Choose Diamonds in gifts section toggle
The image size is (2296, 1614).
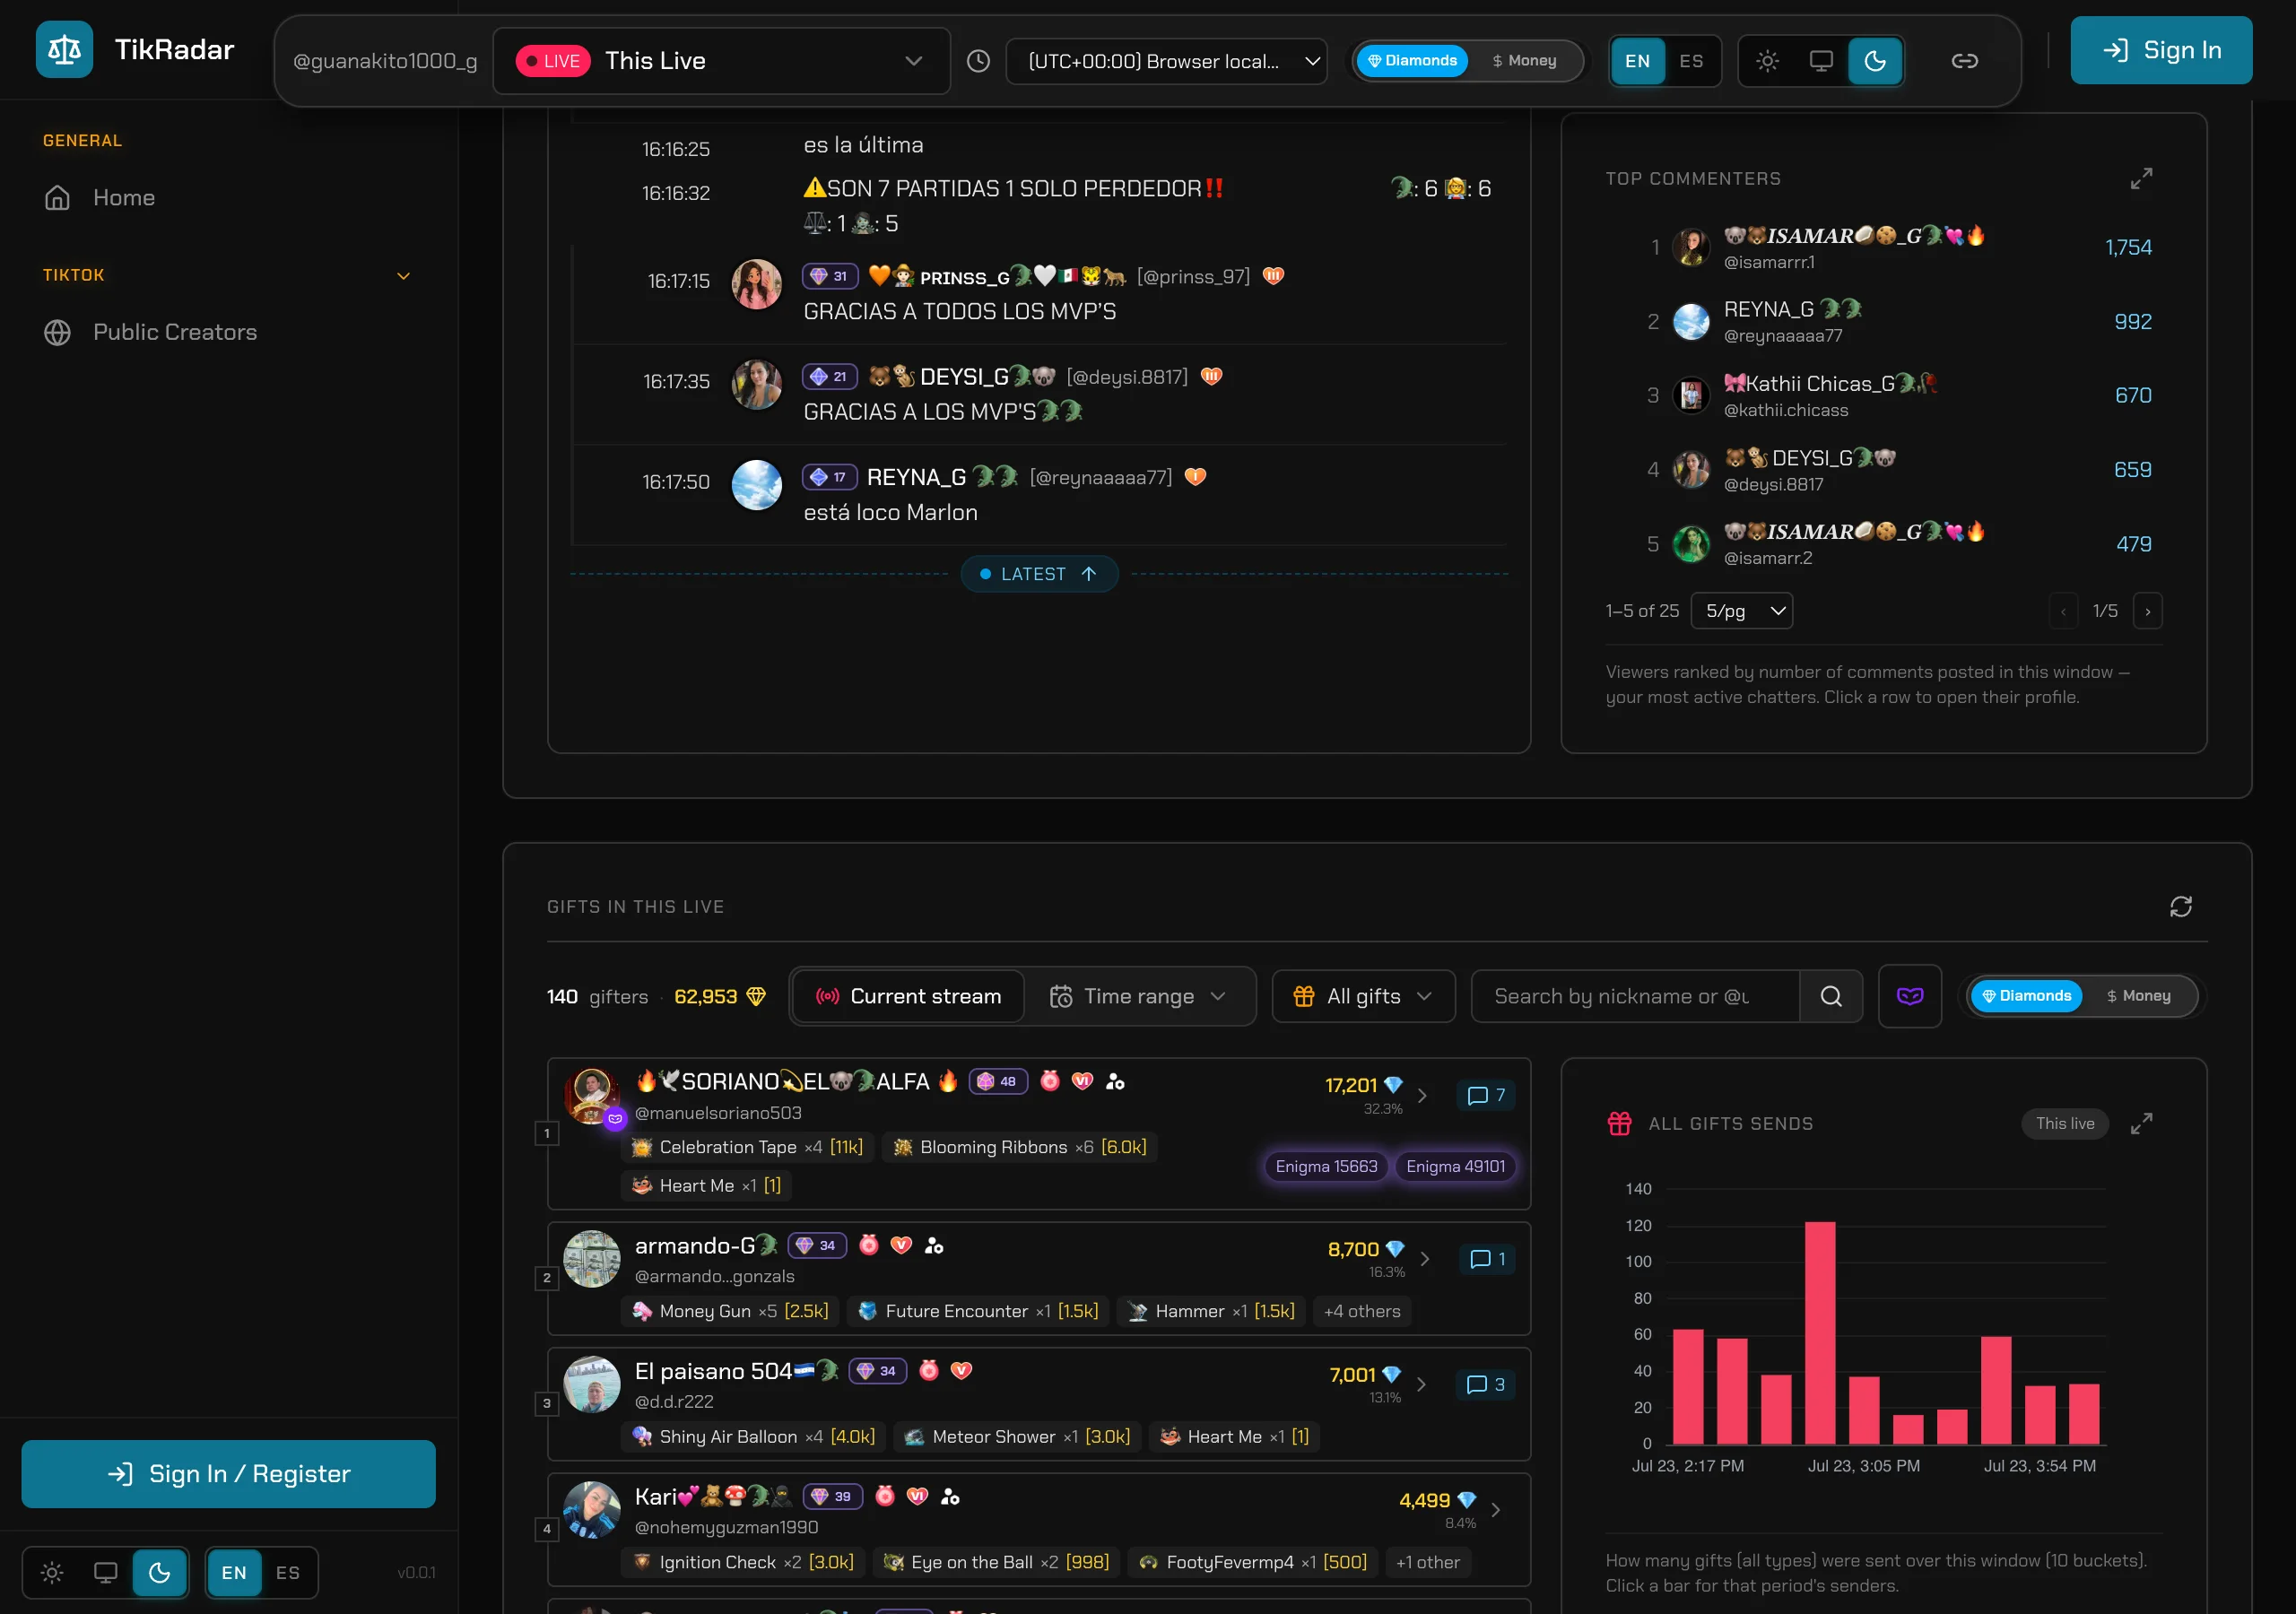[x=2026, y=996]
